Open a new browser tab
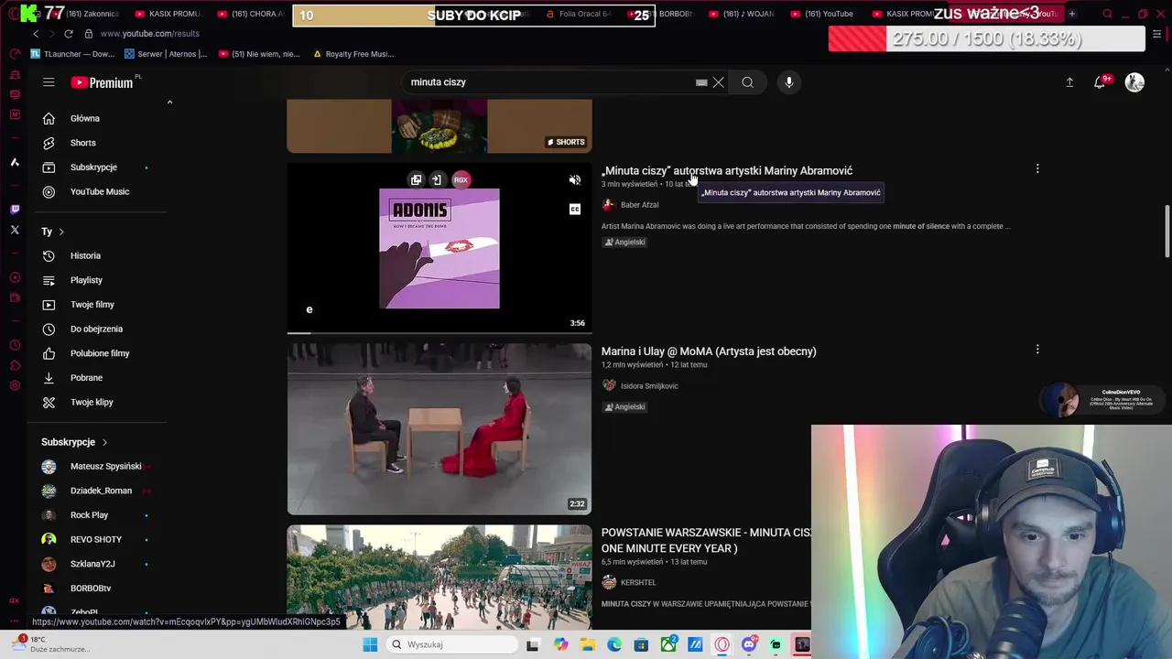The width and height of the screenshot is (1172, 659). (x=1071, y=14)
